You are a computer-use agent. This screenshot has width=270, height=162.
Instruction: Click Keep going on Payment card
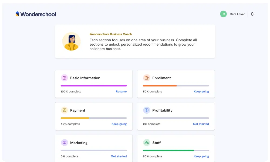pos(119,124)
